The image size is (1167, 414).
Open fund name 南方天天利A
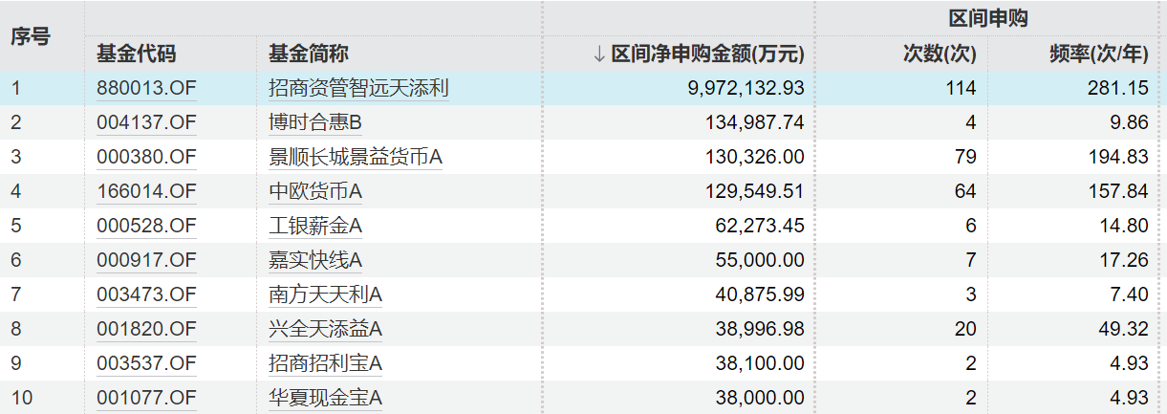(x=326, y=294)
